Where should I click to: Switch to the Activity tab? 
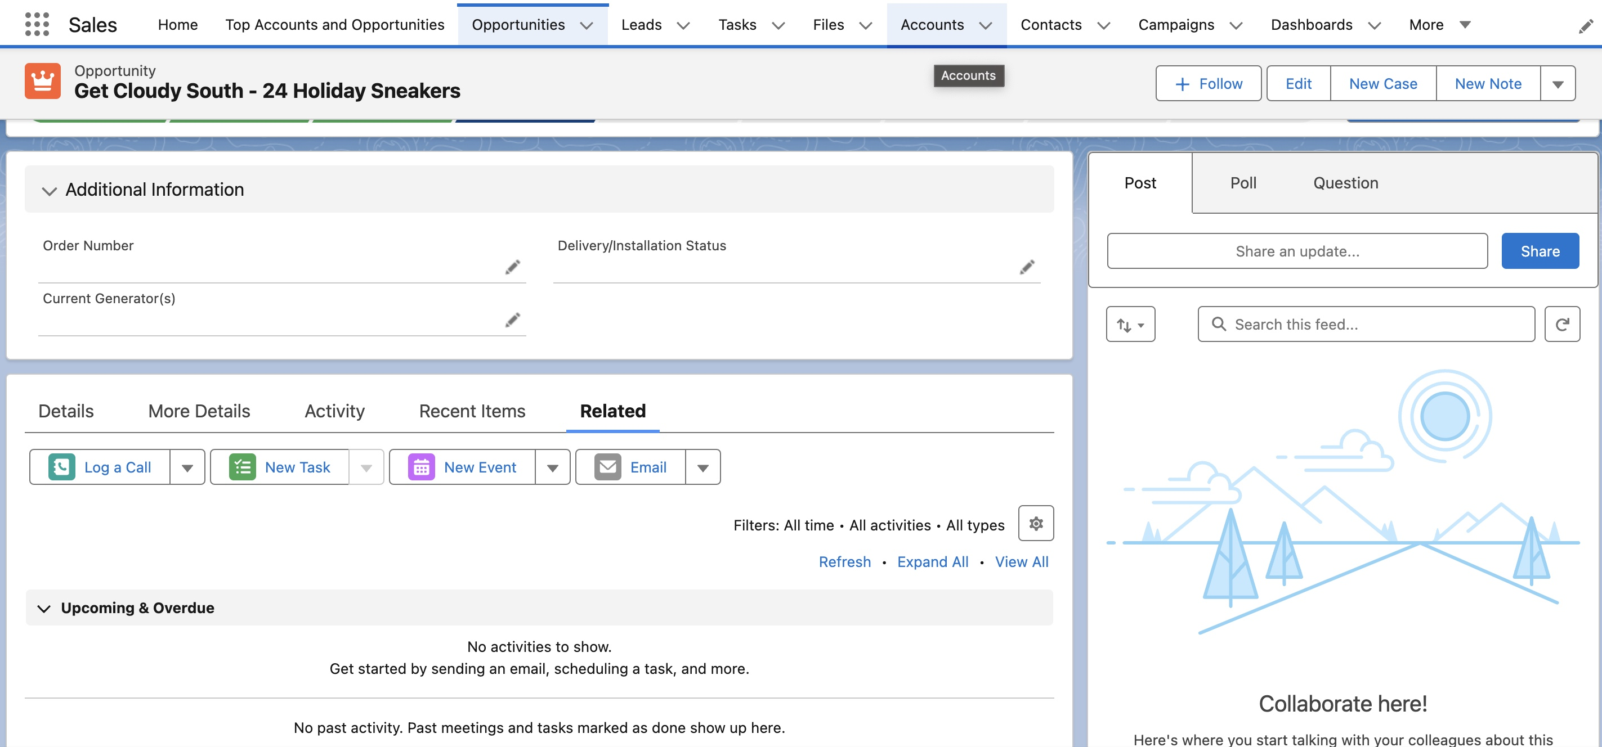click(x=334, y=411)
